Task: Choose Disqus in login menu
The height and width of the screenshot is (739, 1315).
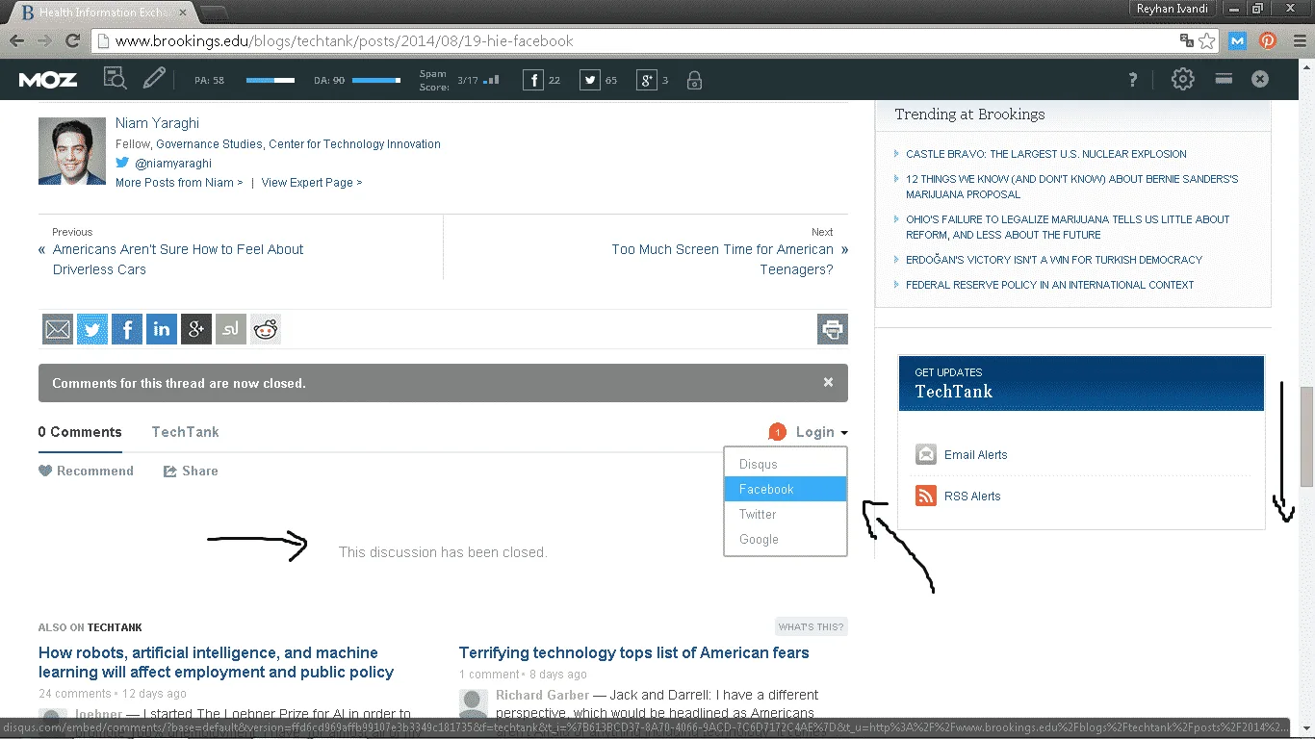Action: tap(786, 464)
